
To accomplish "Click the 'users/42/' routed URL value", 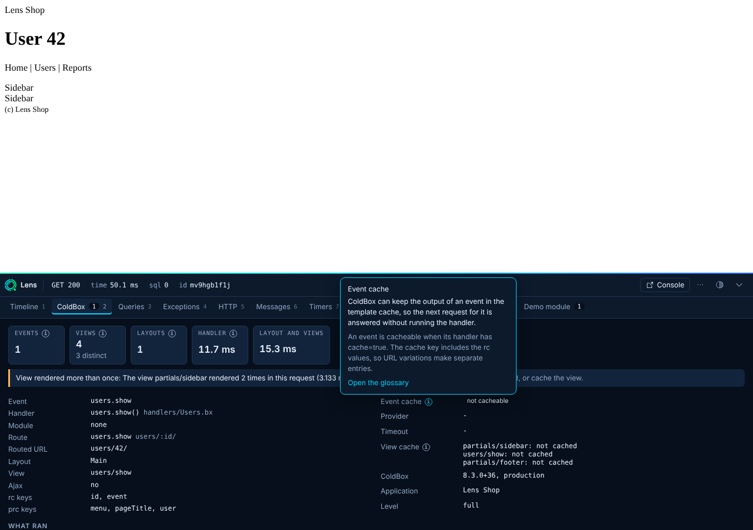I will (109, 448).
